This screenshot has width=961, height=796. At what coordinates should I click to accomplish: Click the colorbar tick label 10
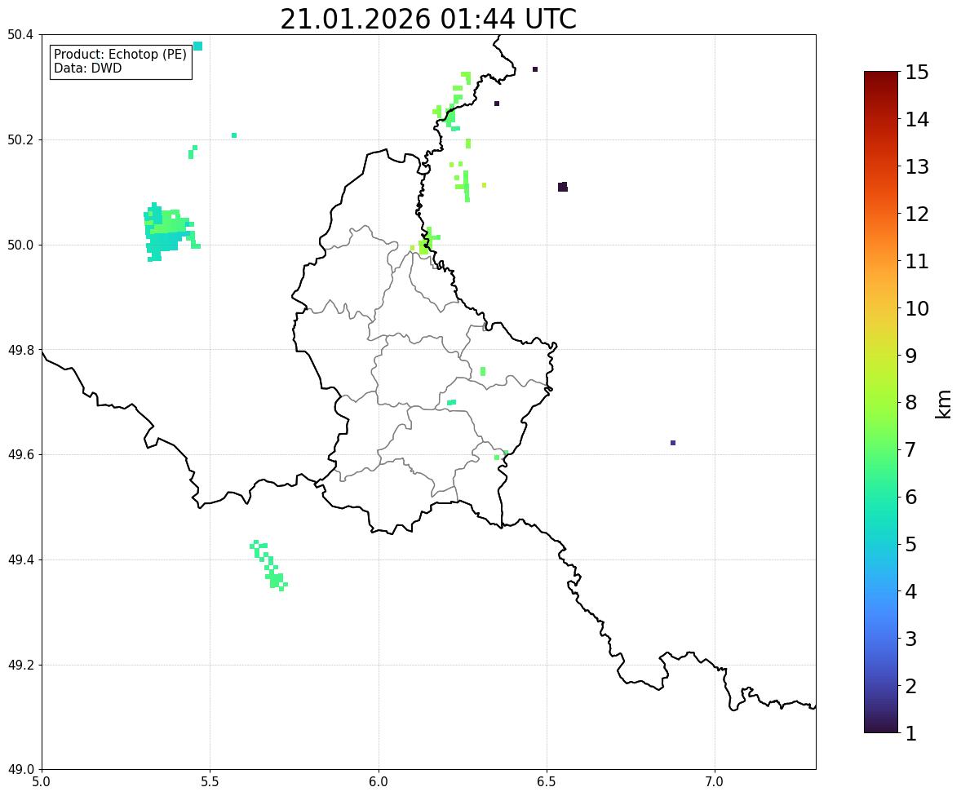pyautogui.click(x=917, y=308)
